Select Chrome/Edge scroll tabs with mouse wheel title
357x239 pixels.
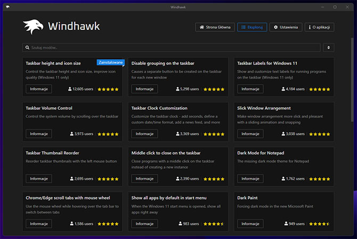(x=68, y=198)
